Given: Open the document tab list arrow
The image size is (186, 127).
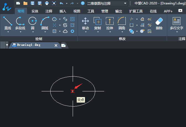Looking at the screenshot, I should (7, 45).
